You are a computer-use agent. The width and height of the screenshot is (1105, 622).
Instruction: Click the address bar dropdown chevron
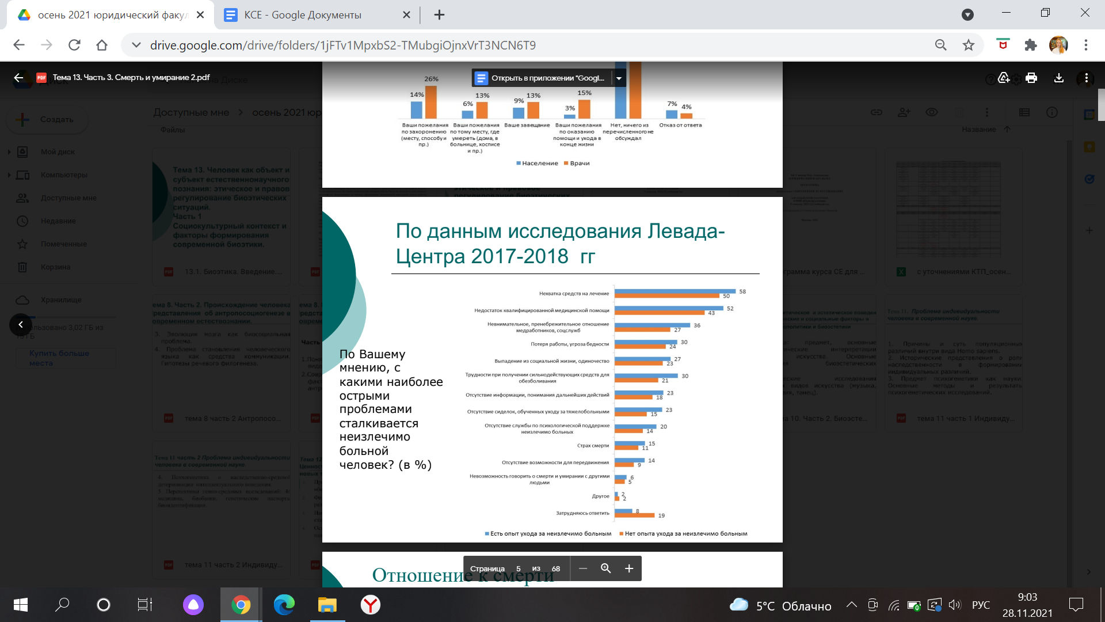pyautogui.click(x=136, y=45)
